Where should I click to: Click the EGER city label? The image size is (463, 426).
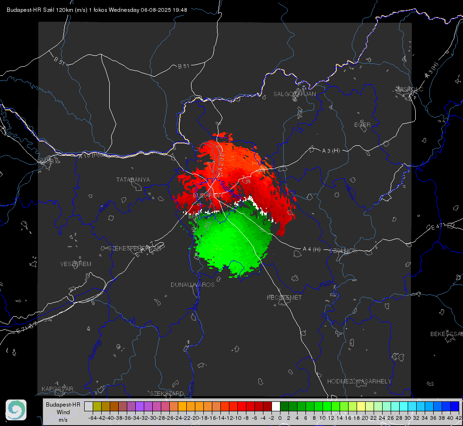362,125
